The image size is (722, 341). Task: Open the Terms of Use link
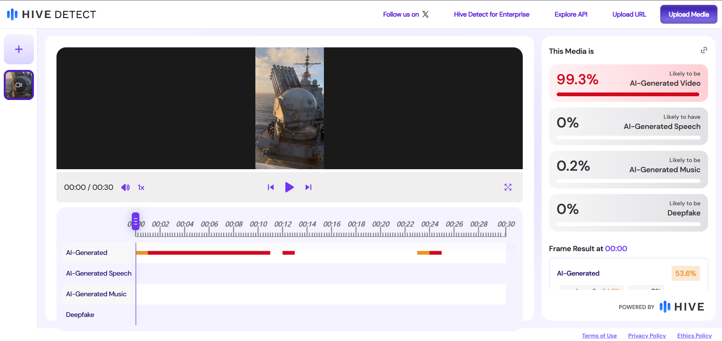pyautogui.click(x=599, y=336)
